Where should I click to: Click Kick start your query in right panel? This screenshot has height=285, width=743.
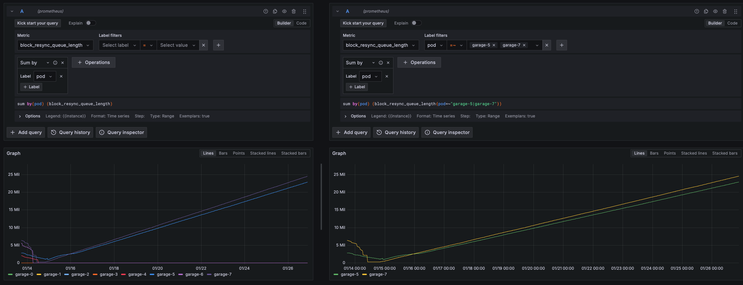(x=363, y=23)
